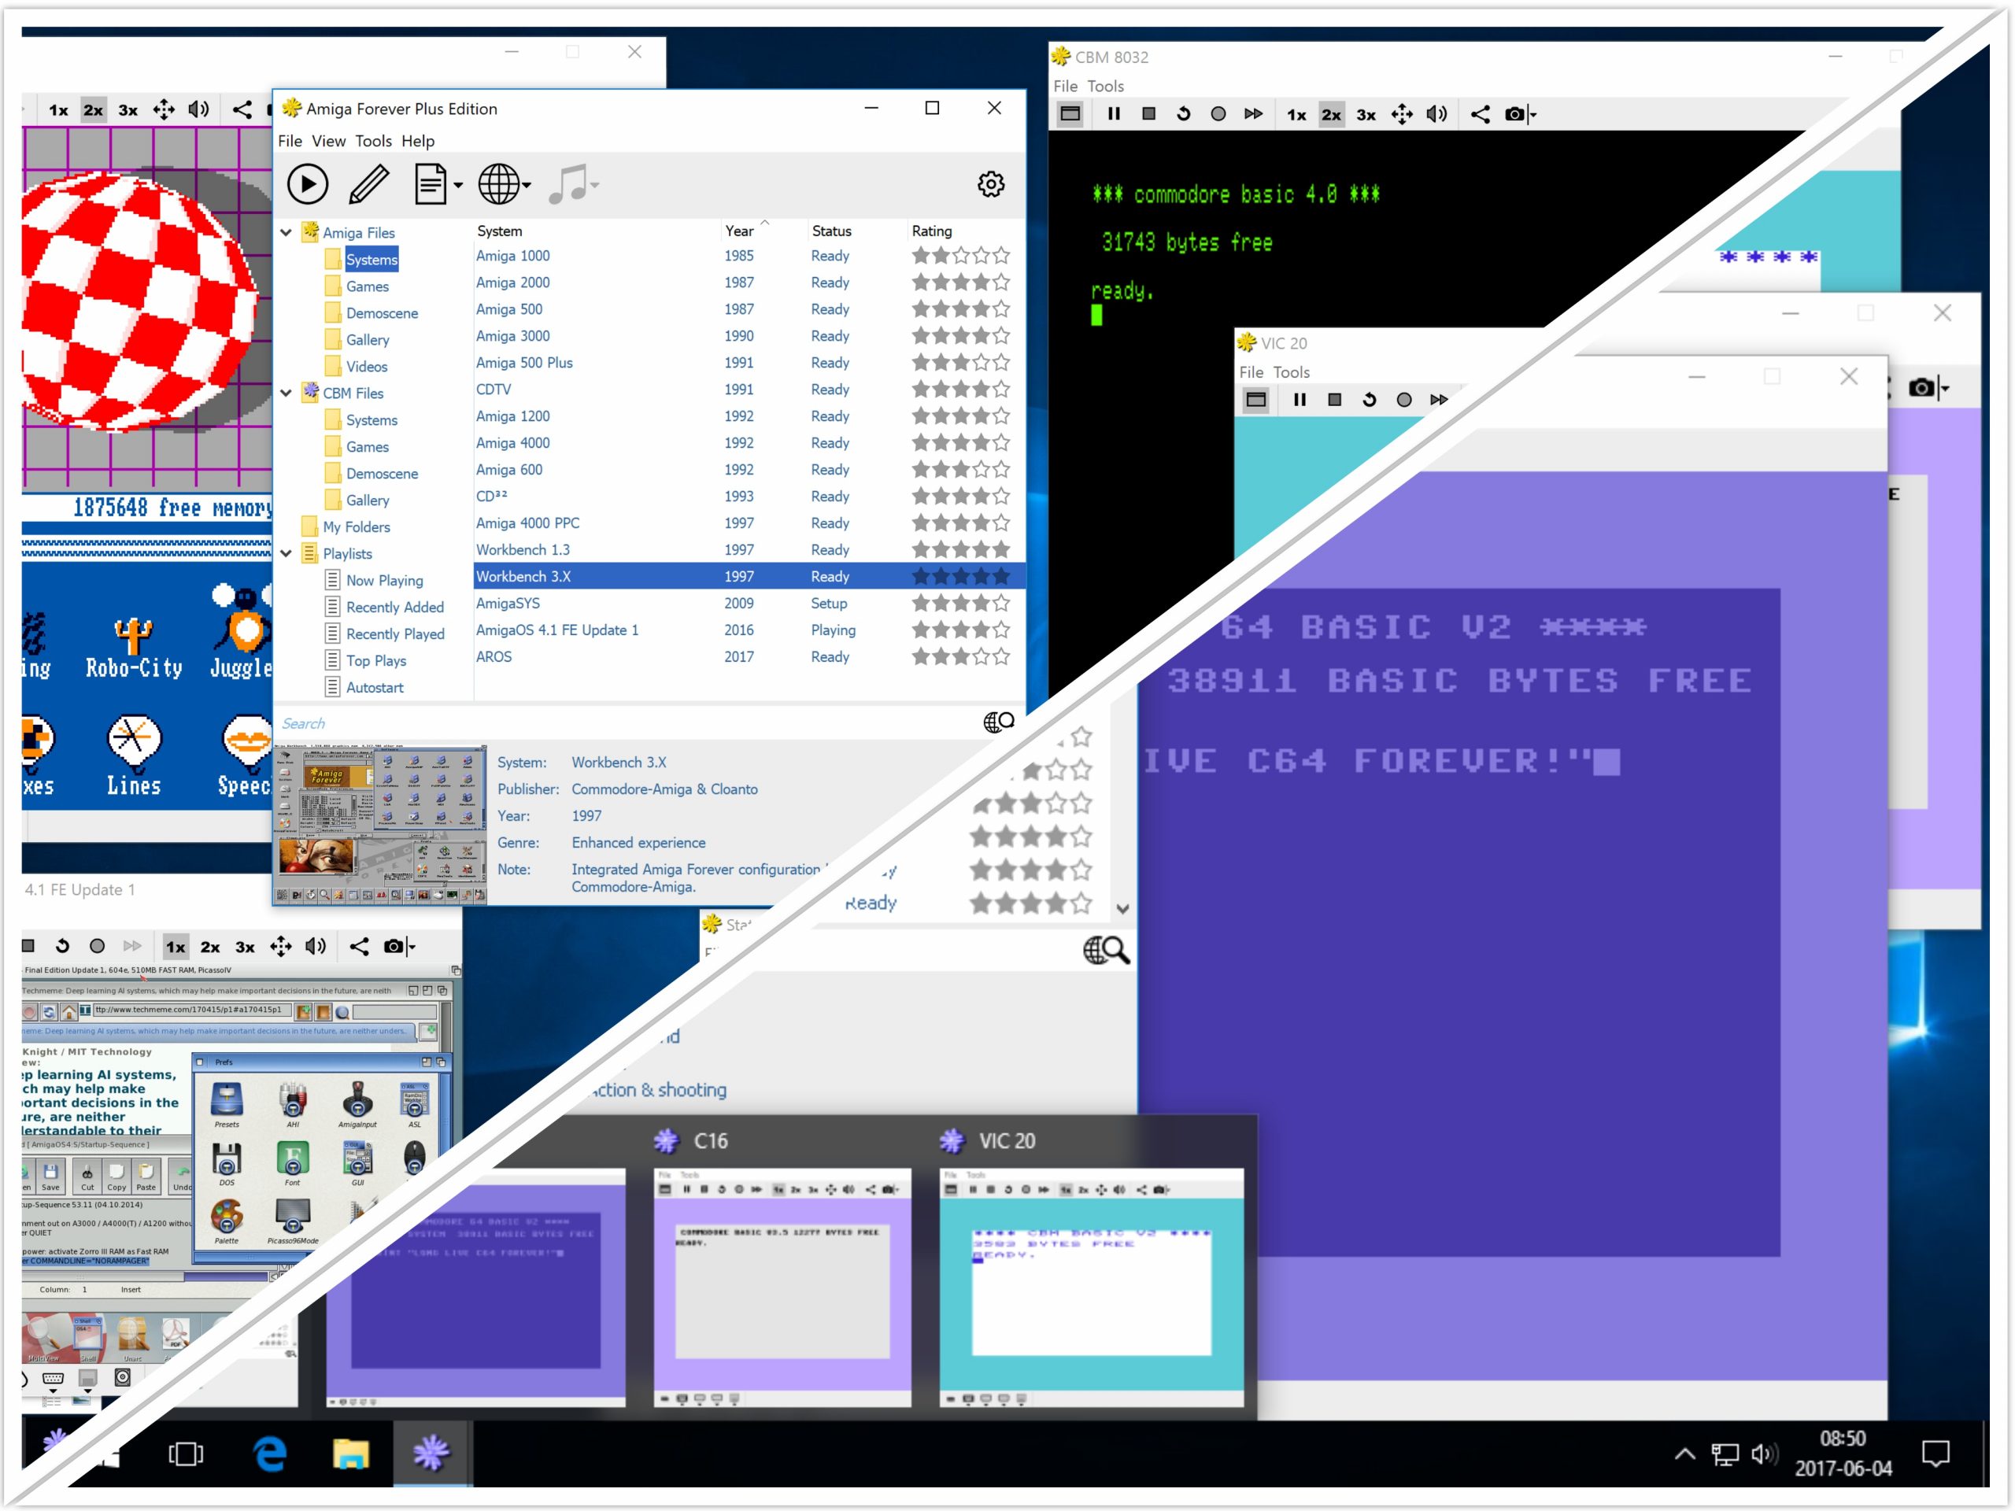Click the C16 taskbar preview thumbnail
This screenshot has height=1511, width=2015.
[782, 1287]
